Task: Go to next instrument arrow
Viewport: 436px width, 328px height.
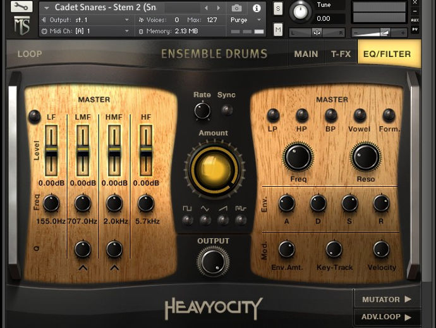Action: (219, 8)
